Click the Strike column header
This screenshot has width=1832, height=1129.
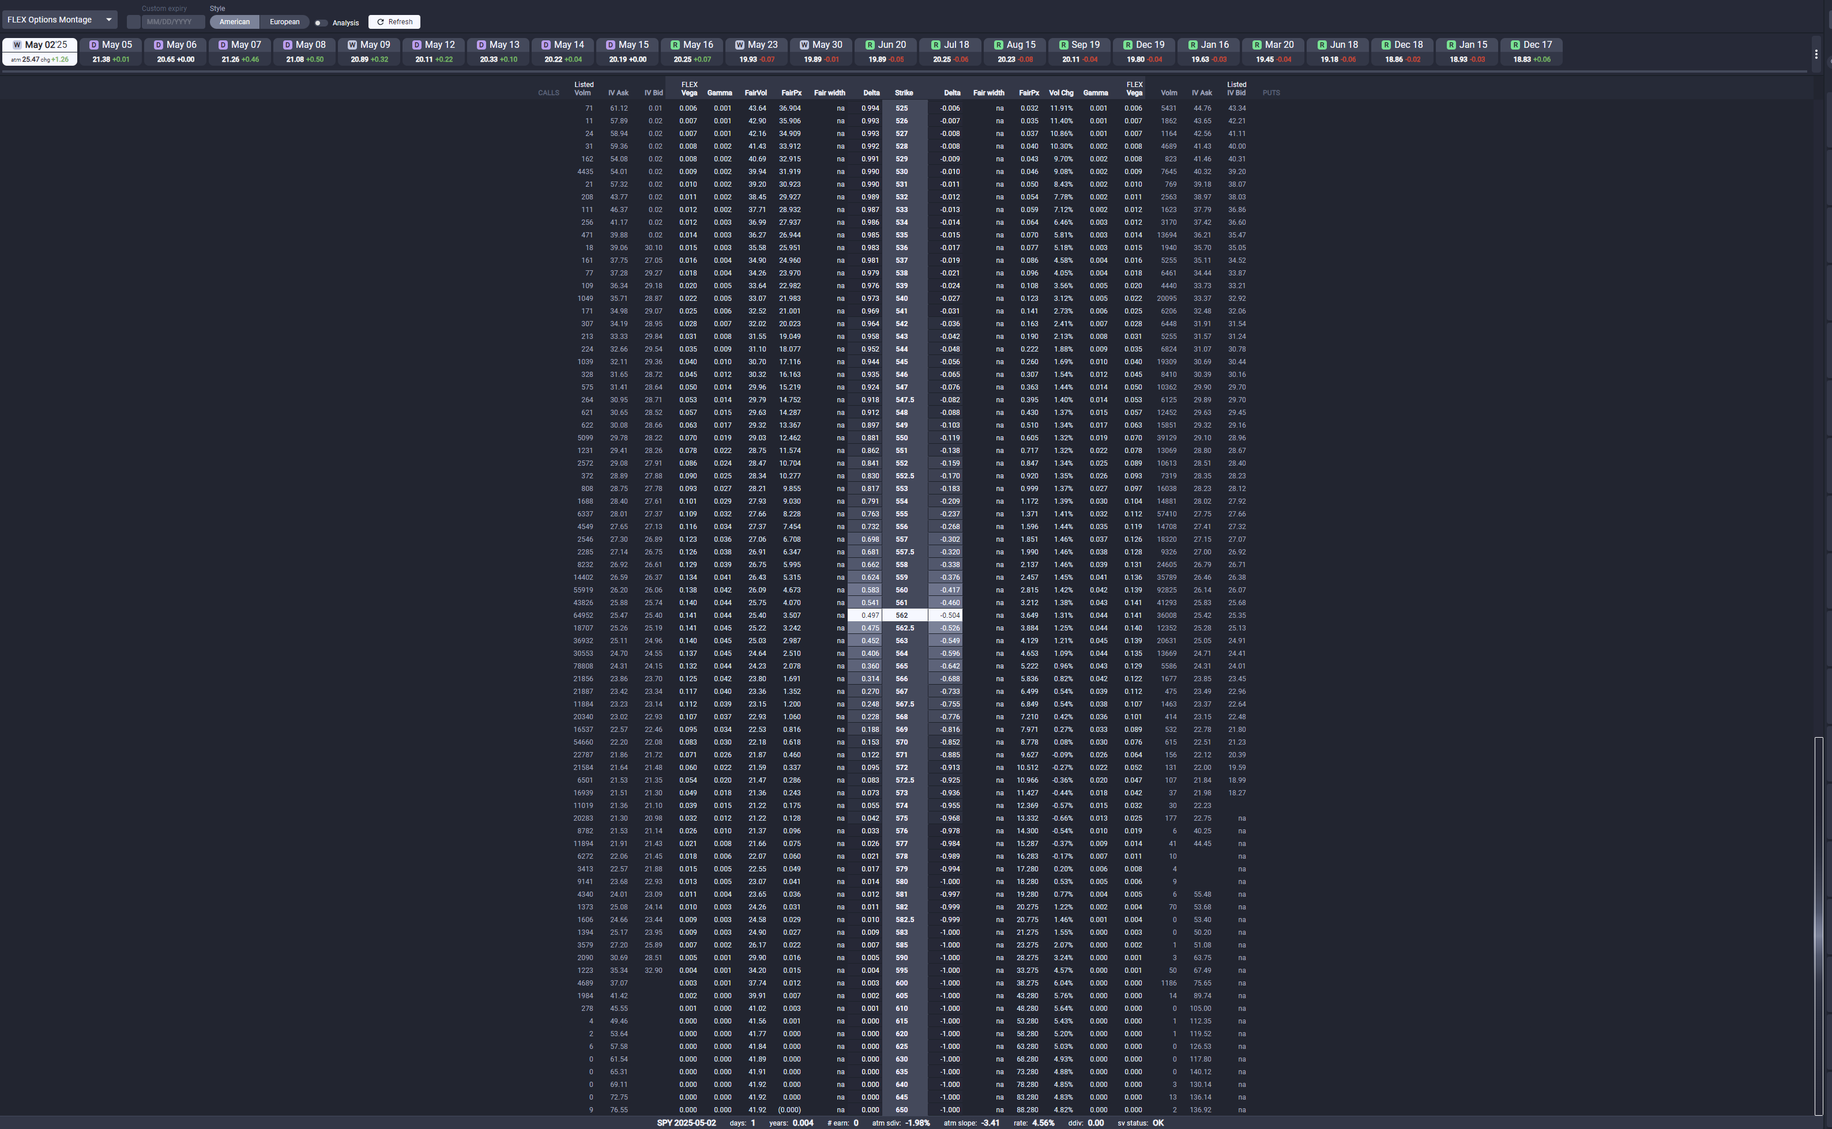[904, 93]
